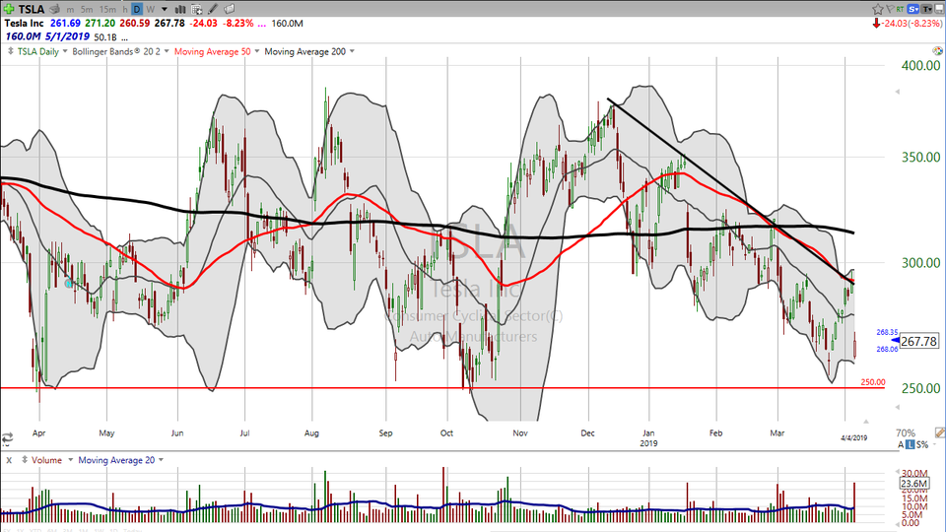Click the save layout icon
This screenshot has width=946, height=532.
[x=939, y=9]
